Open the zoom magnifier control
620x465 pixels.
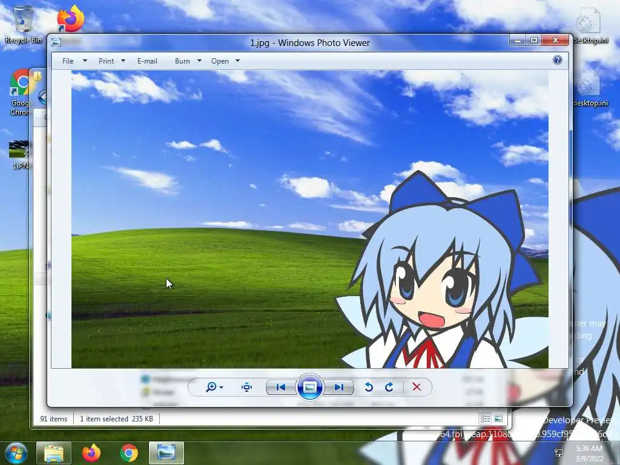pyautogui.click(x=211, y=387)
